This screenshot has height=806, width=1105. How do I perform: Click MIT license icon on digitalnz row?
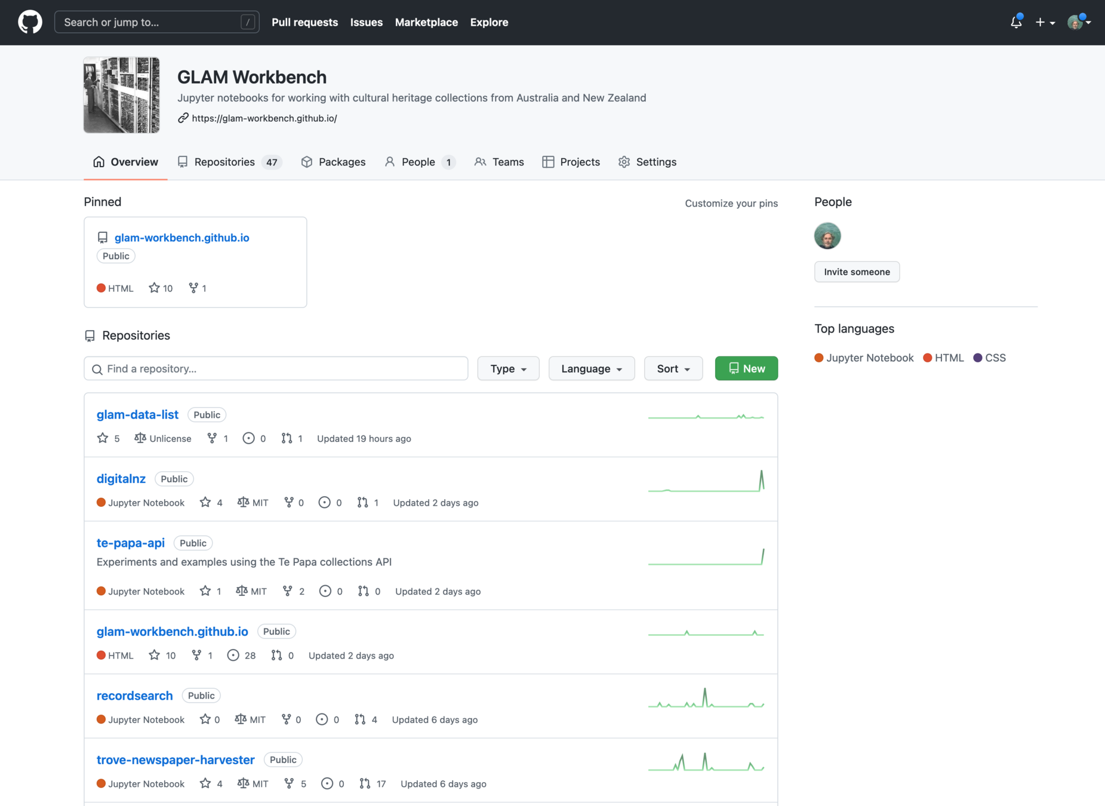pos(243,503)
